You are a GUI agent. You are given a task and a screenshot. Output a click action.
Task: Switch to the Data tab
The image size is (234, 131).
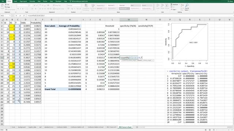click(x=39, y=1)
